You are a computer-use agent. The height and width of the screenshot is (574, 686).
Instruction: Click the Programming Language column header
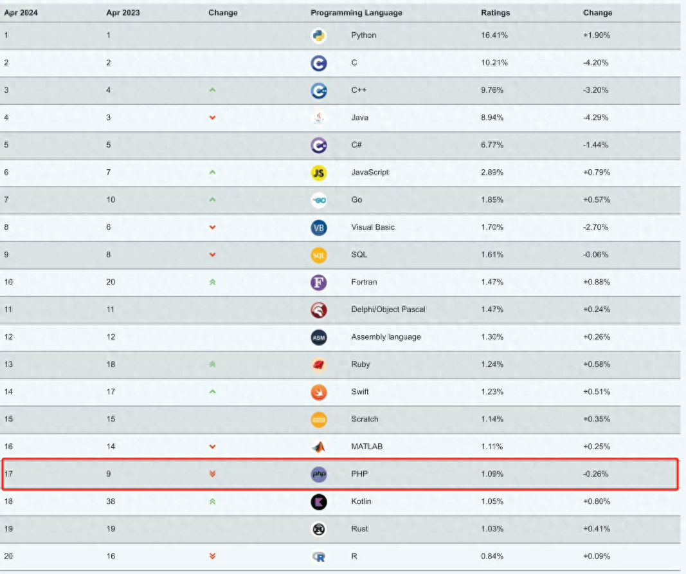tap(356, 13)
